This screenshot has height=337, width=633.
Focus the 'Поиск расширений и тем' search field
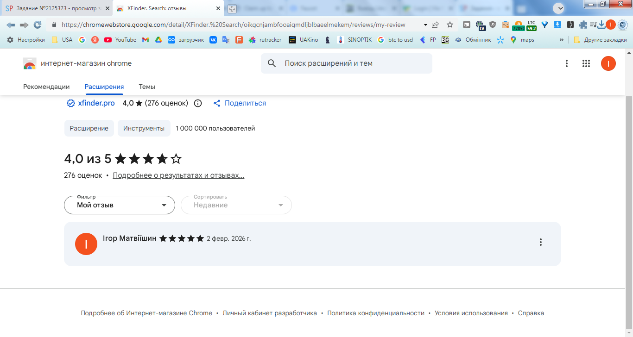[347, 63]
